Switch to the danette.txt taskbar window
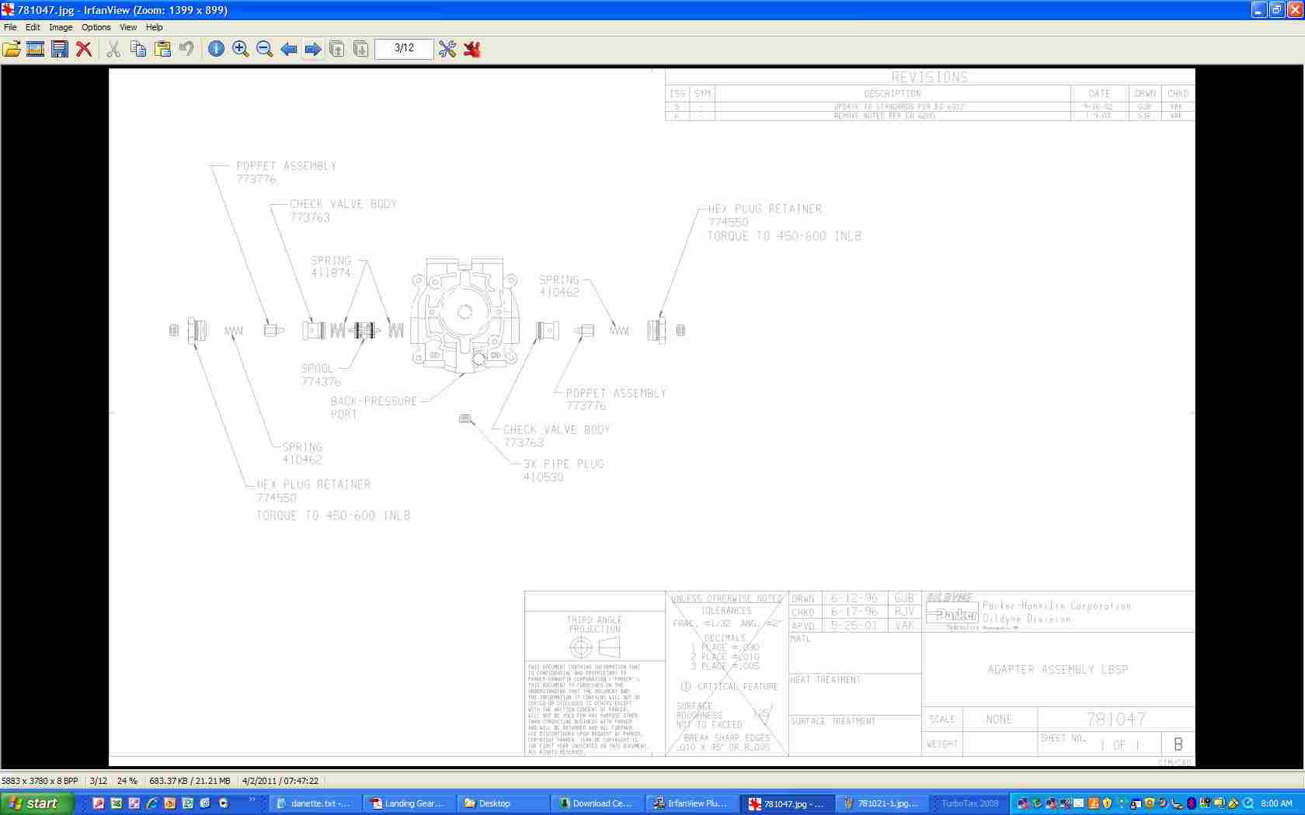The width and height of the screenshot is (1305, 815). click(314, 803)
